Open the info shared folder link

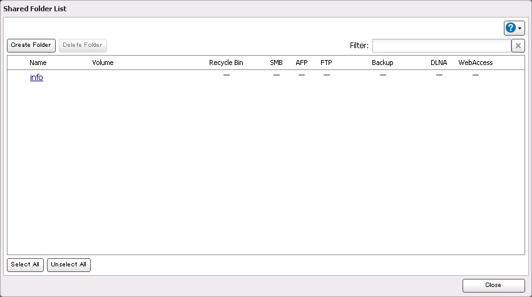pos(36,78)
